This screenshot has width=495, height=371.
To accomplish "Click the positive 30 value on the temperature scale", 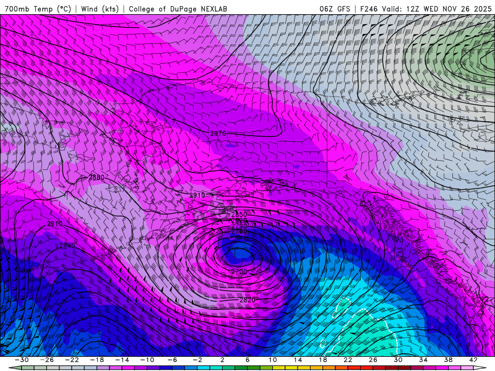I will pyautogui.click(x=398, y=360).
